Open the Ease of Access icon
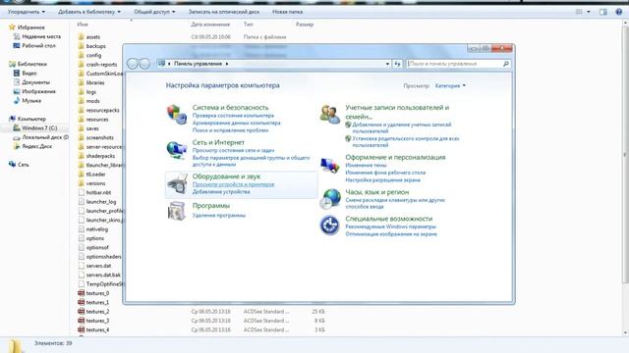This screenshot has width=629, height=353. click(330, 226)
